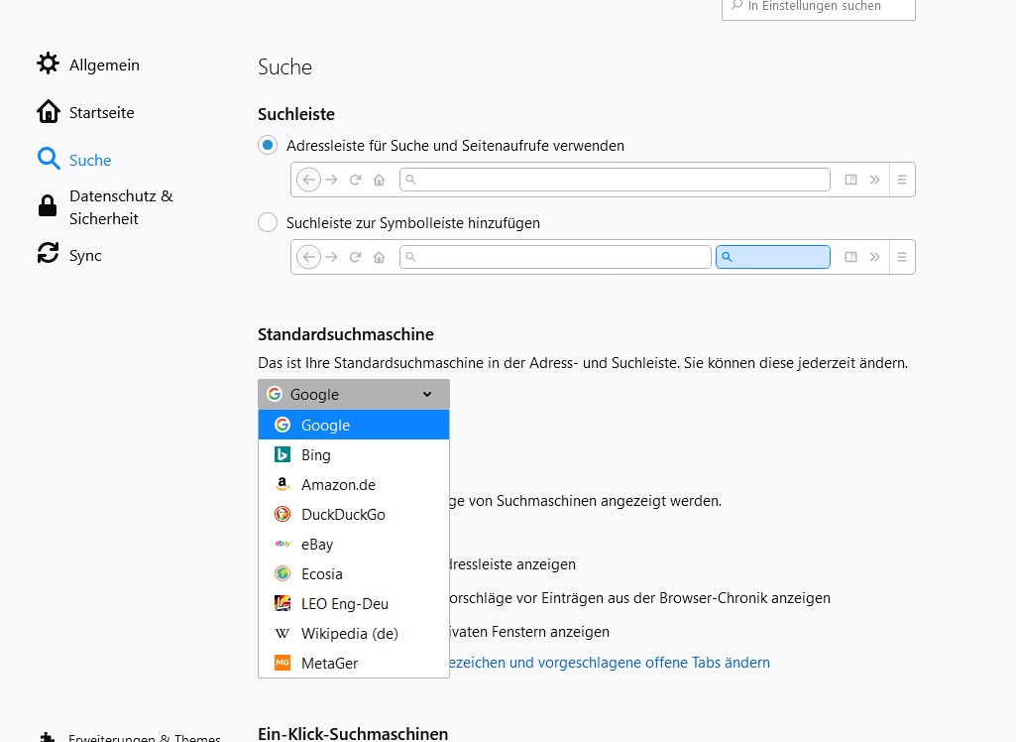Collapse the Google default search engine dropdown

pos(354,395)
